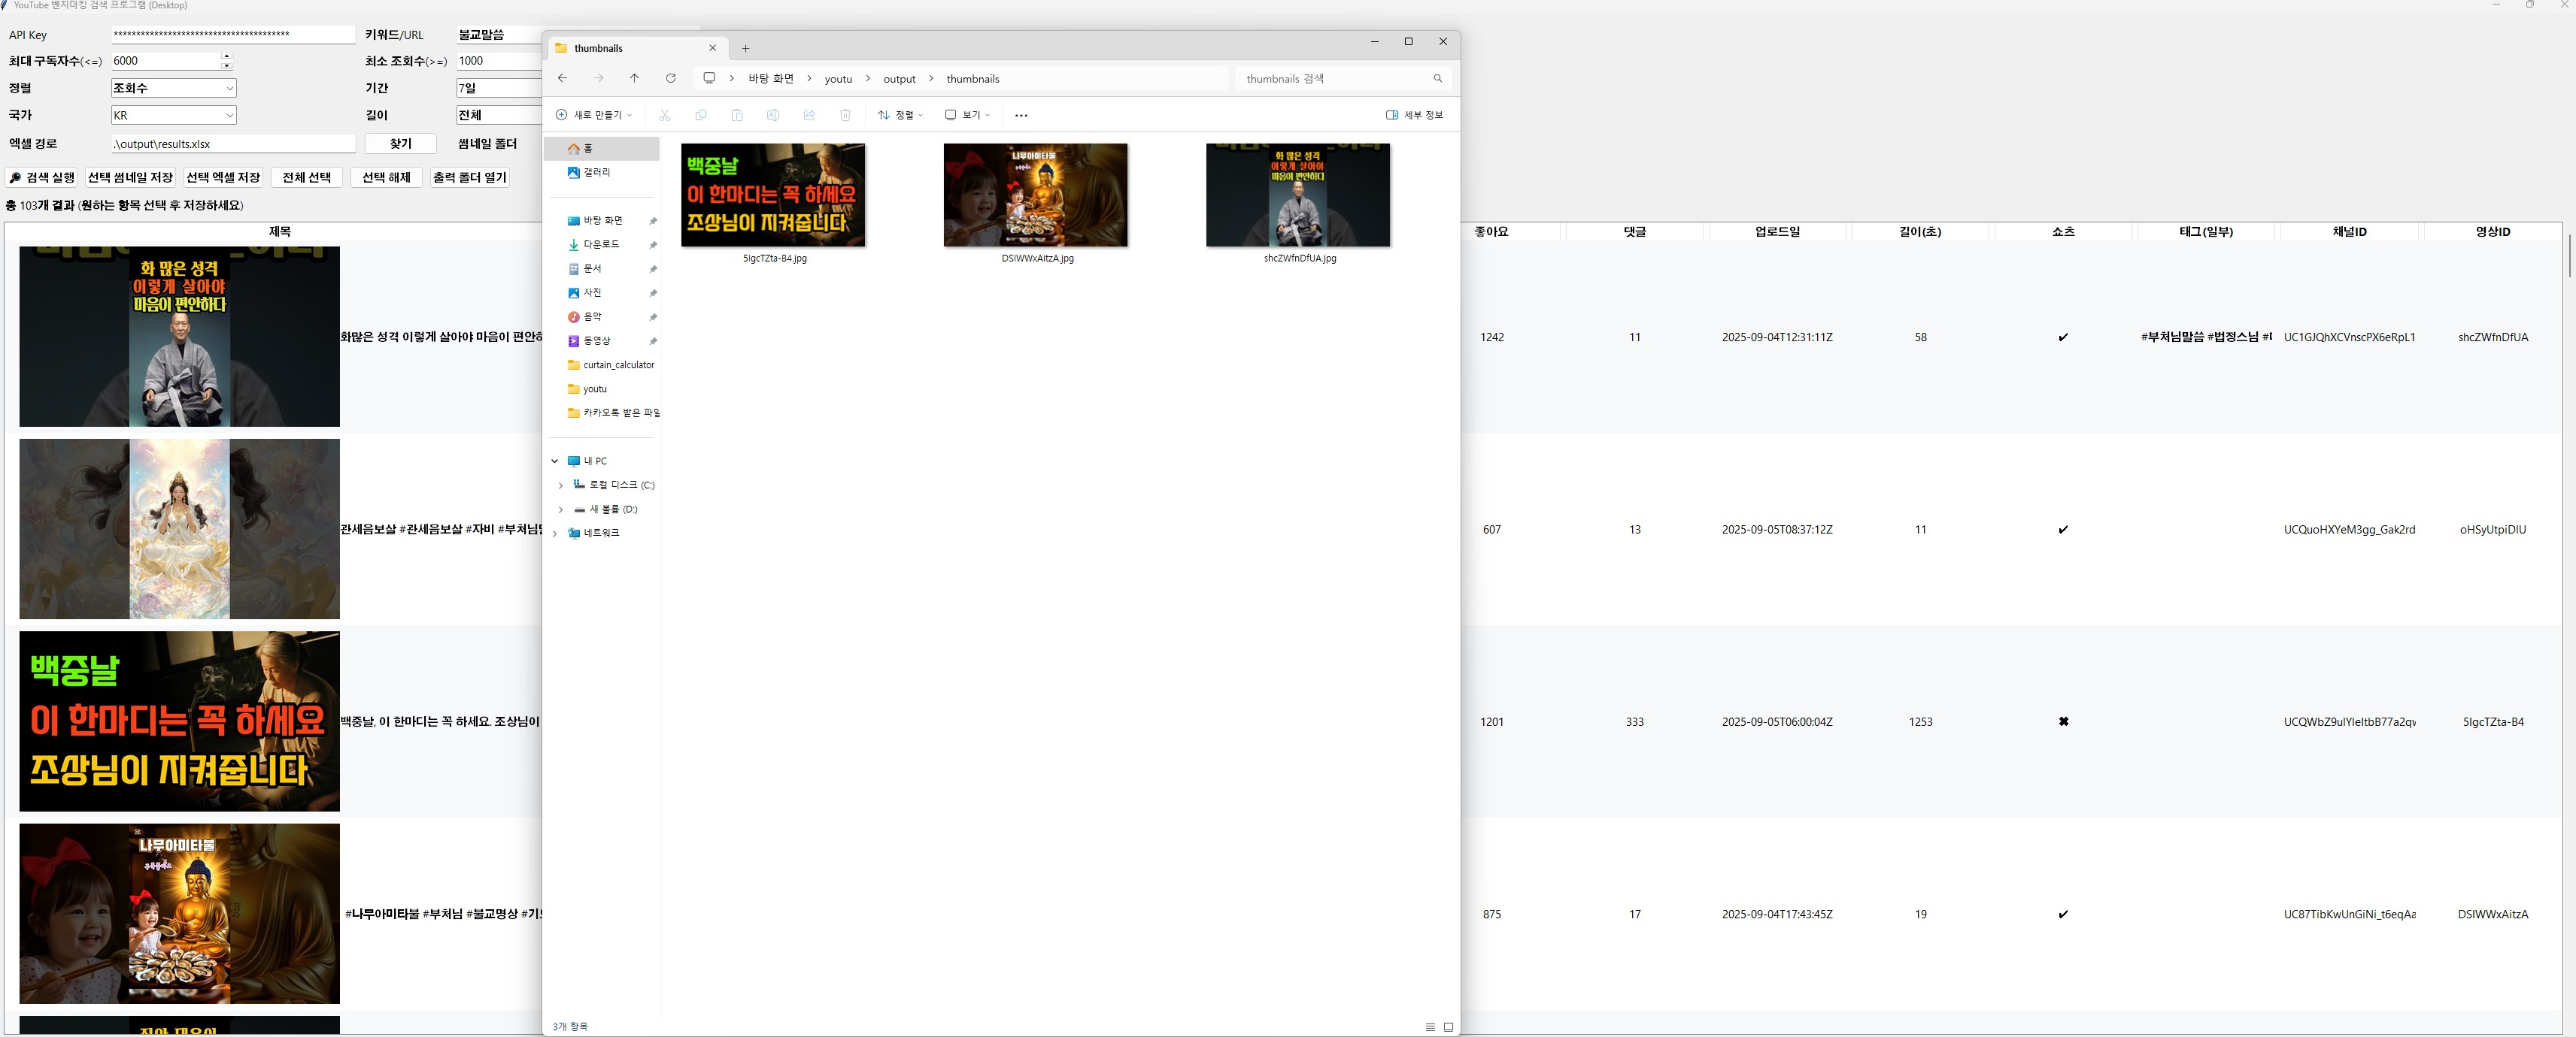The height and width of the screenshot is (1037, 2576).
Task: Go up one folder level
Action: click(x=634, y=78)
